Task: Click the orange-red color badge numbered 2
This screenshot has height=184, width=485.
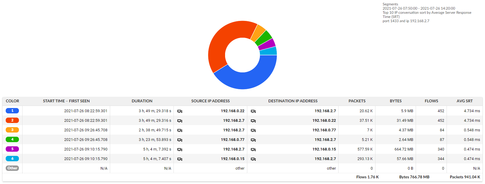Action: (12, 120)
